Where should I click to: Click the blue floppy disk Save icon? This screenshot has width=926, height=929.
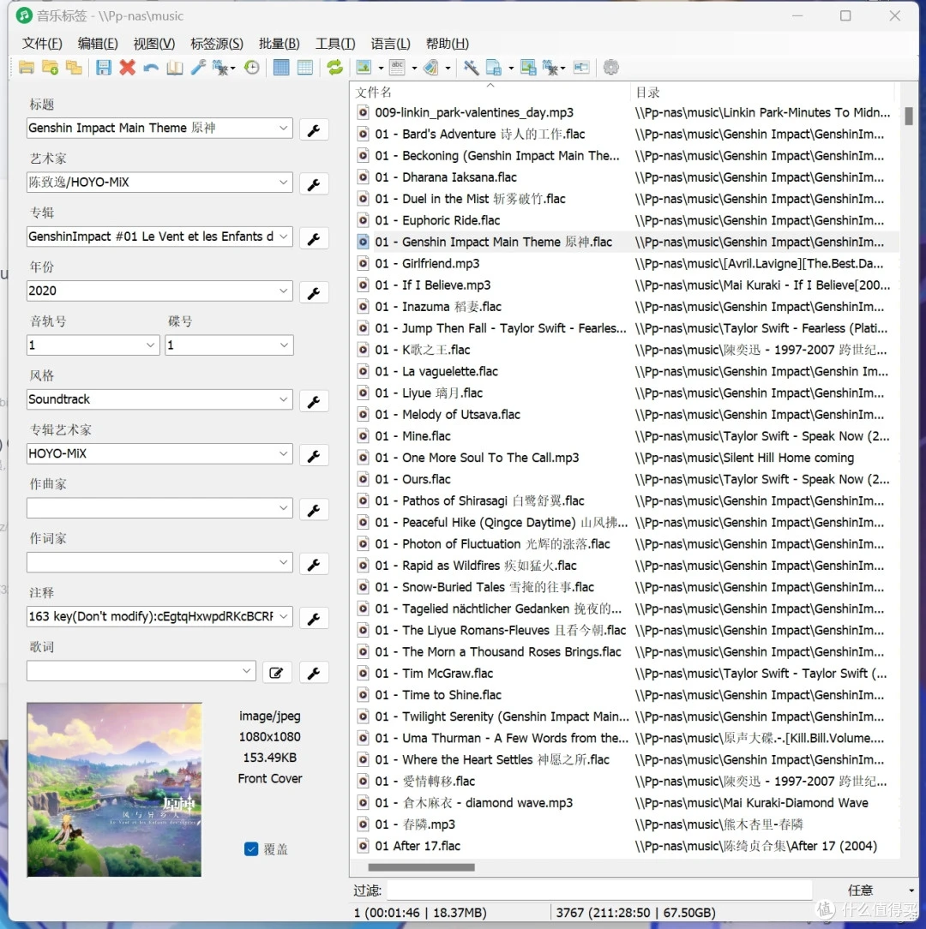pos(104,68)
